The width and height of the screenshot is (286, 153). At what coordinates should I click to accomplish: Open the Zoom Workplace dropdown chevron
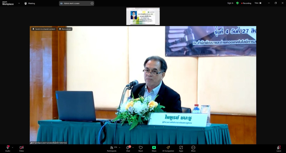tap(19, 3)
